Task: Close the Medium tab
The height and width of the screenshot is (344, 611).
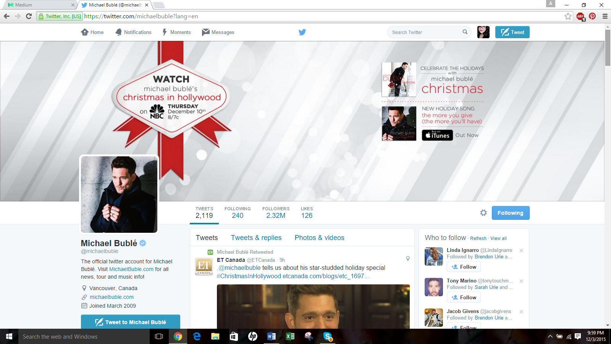Action: point(73,5)
